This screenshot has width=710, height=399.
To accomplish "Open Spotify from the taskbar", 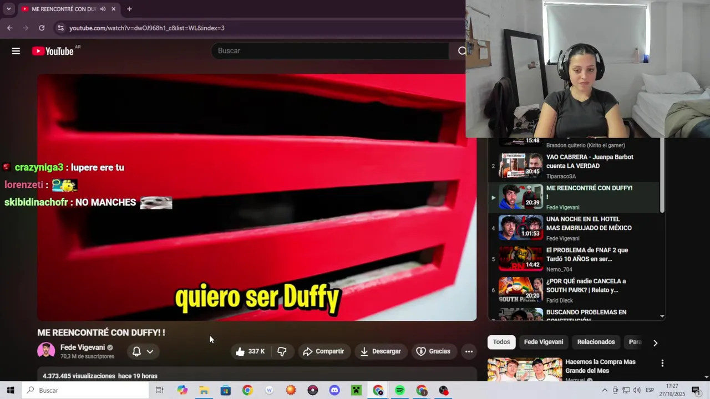I will (400, 390).
